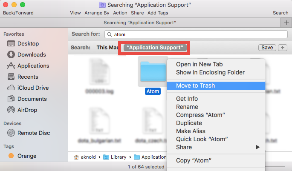
Task: Click the Tags section header
Action: point(9,146)
